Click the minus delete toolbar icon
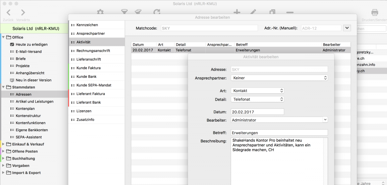This screenshot has width=387, height=185. coord(290,13)
